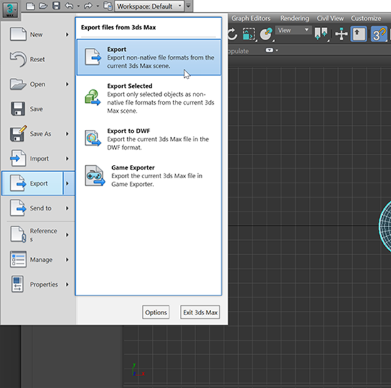The height and width of the screenshot is (388, 391).
Task: Open the Undo history dropdown arrow
Action: (78, 6)
